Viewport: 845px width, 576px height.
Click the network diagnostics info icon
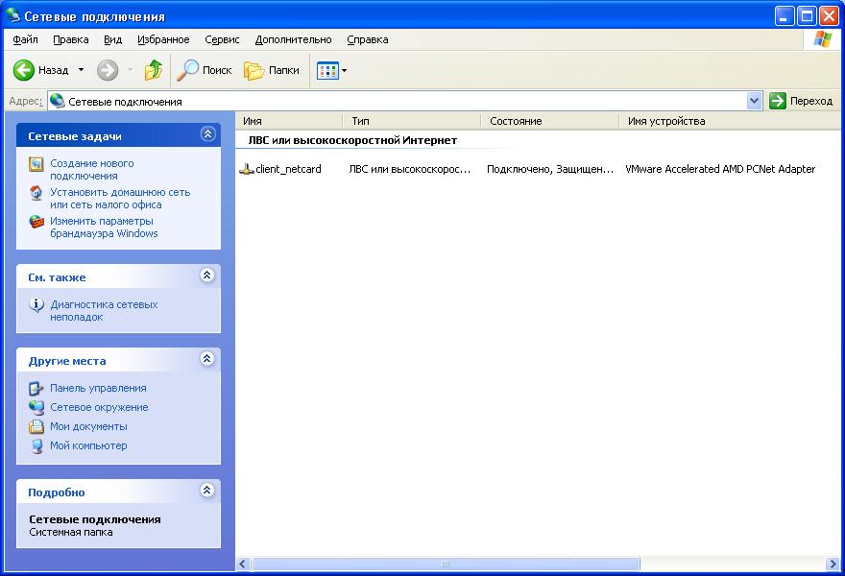36,305
